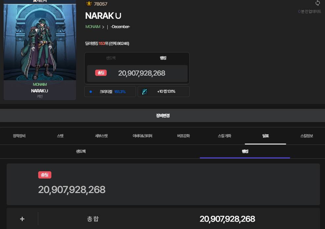Viewport: 325px width, 229px height.
Task: Expand the 총합 row with plus icon
Action: [22, 219]
